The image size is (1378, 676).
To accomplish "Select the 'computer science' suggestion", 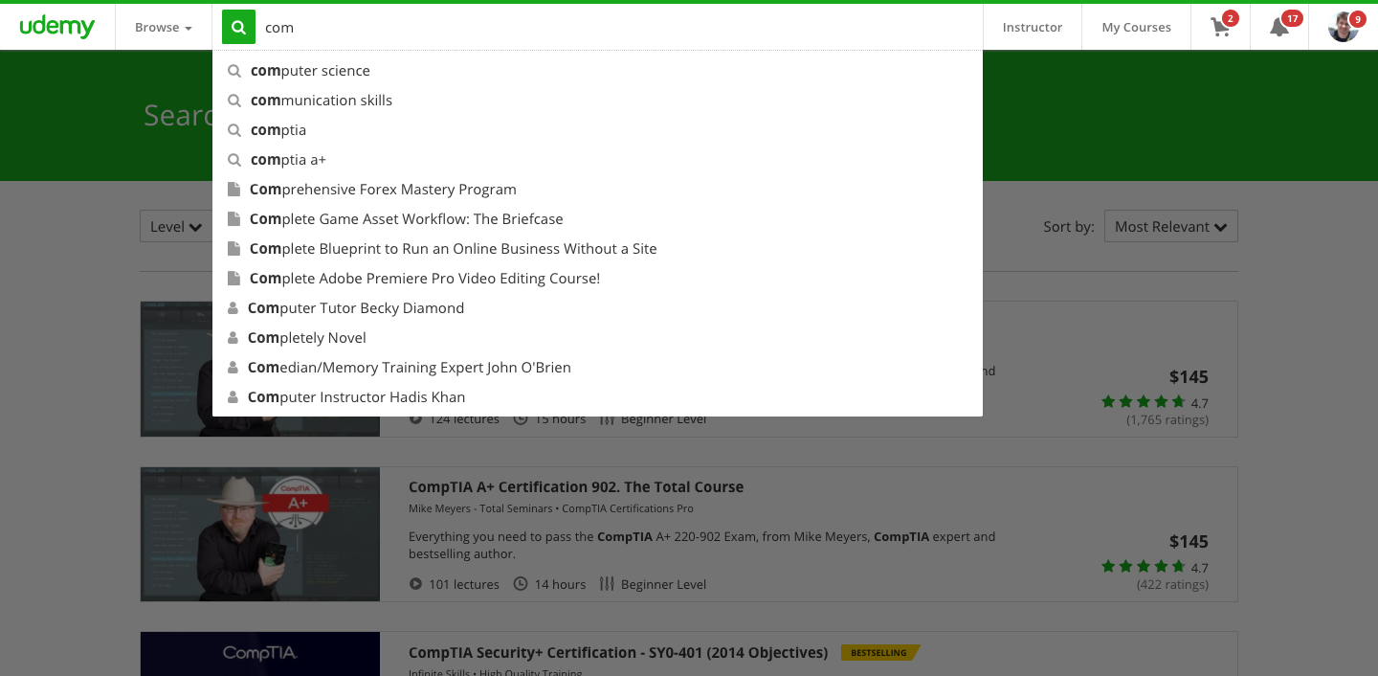I will point(597,71).
